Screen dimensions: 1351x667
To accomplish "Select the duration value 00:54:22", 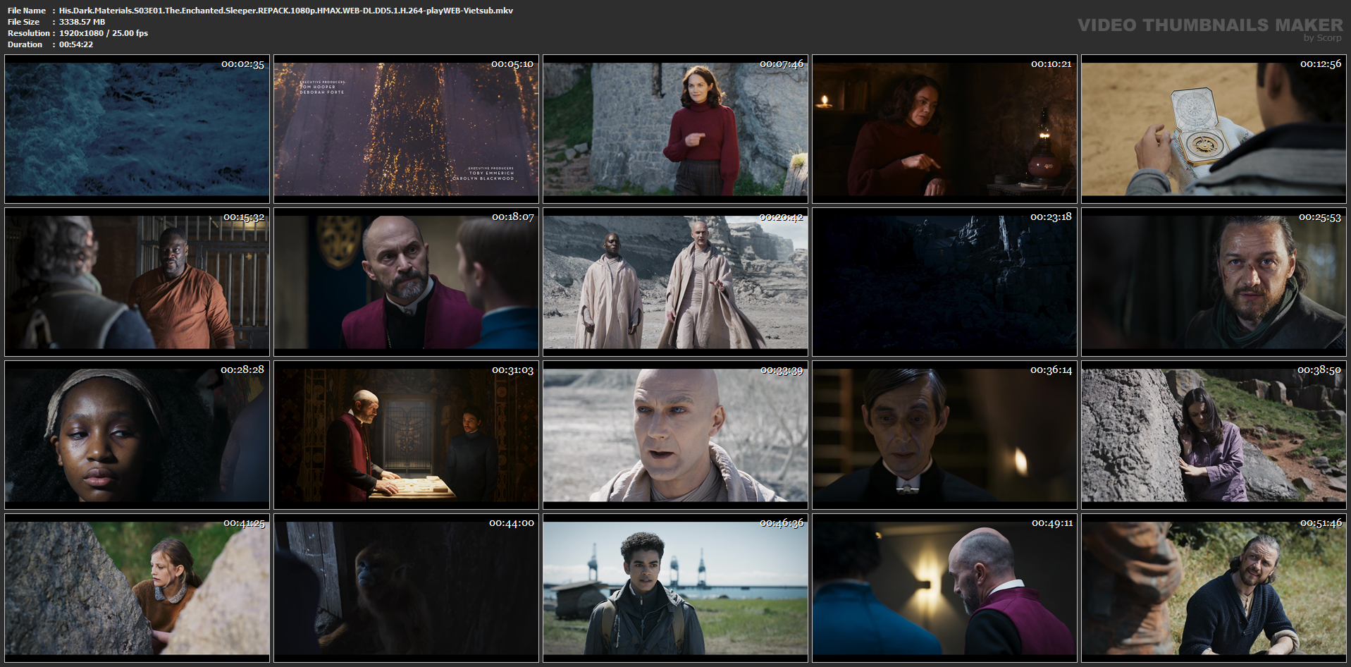I will pyautogui.click(x=76, y=44).
